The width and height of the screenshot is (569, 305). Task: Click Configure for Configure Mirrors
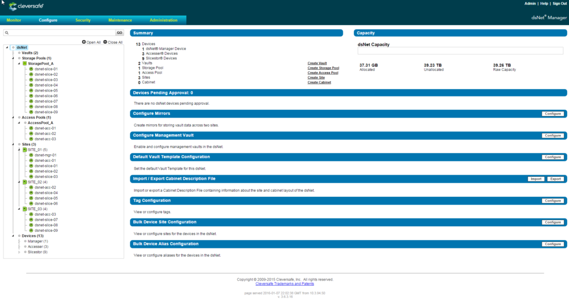[x=553, y=114]
